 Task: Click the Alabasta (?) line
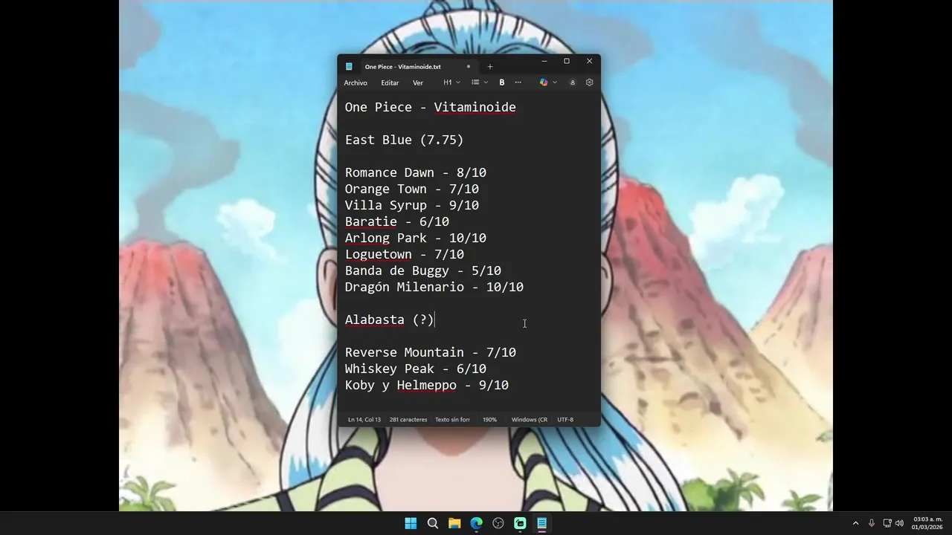(390, 320)
